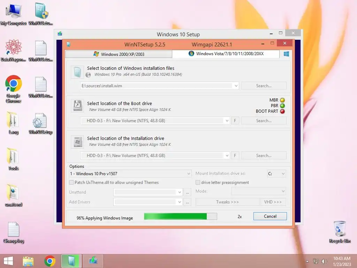Image resolution: width=357 pixels, height=268 pixels.
Task: Open the Windows 10 Pro v1507 edition dropdown
Action: click(130, 174)
